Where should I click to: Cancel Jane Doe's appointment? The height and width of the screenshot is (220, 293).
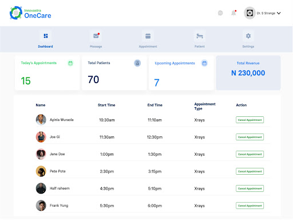tap(250, 154)
